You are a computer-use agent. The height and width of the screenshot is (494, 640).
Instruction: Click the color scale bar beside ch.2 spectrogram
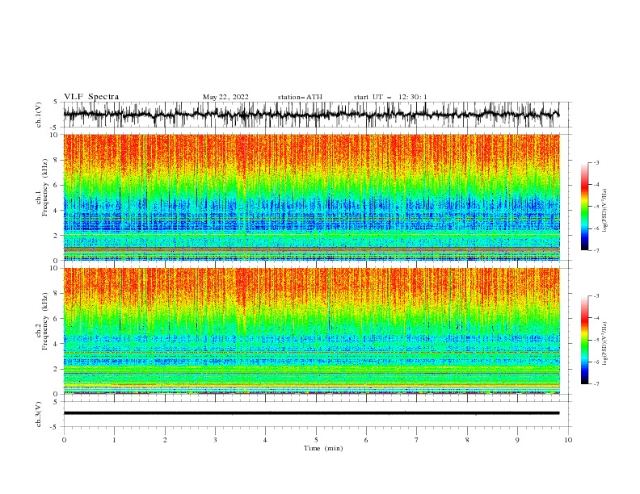click(585, 340)
